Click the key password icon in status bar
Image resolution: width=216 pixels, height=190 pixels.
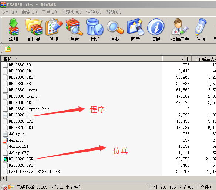11,187
